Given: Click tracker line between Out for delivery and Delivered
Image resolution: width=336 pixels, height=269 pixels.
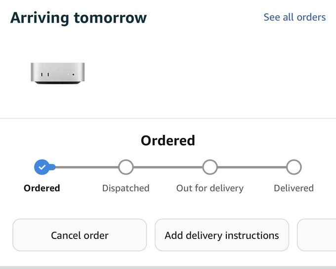Looking at the screenshot, I should point(252,168).
